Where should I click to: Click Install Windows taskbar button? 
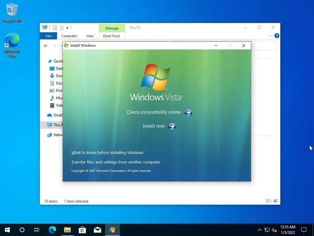click(112, 230)
